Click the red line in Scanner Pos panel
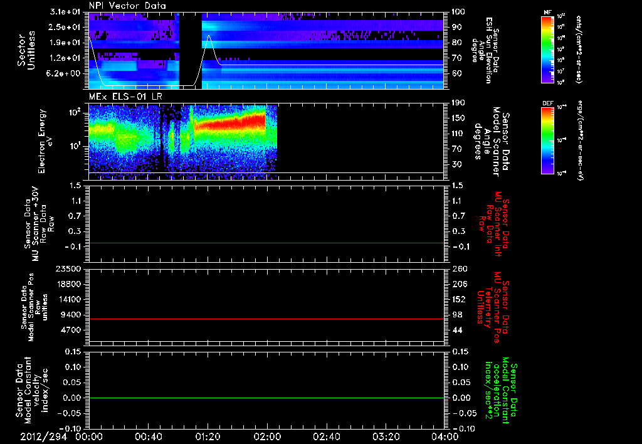The width and height of the screenshot is (642, 444). point(266,319)
